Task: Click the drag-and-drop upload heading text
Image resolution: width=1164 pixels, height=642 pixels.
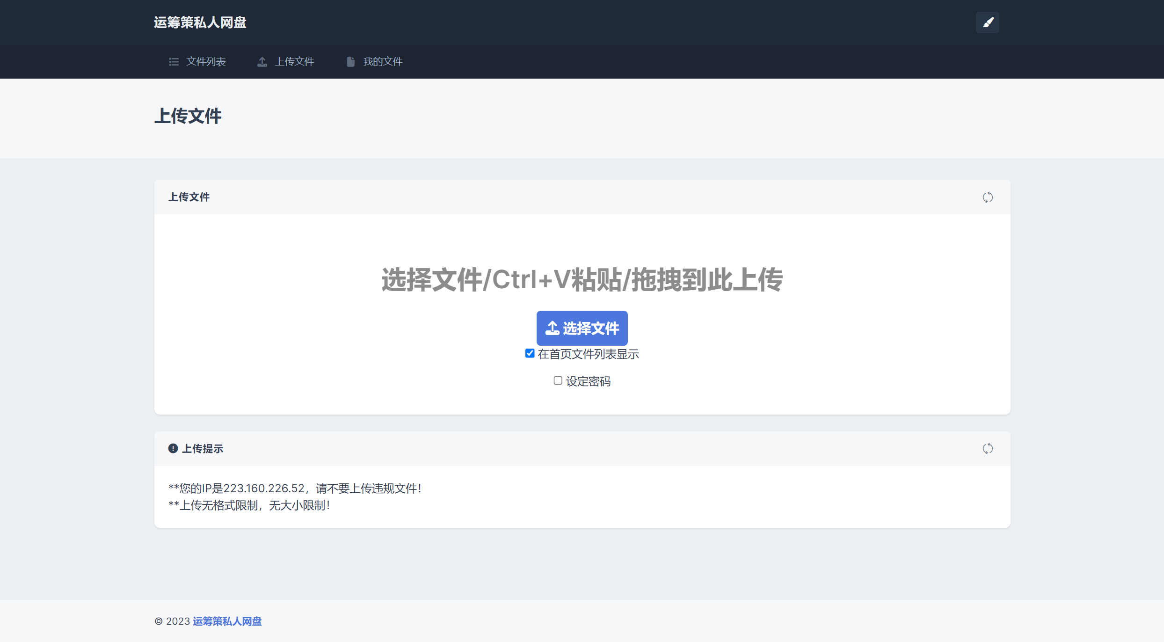Action: [x=582, y=280]
